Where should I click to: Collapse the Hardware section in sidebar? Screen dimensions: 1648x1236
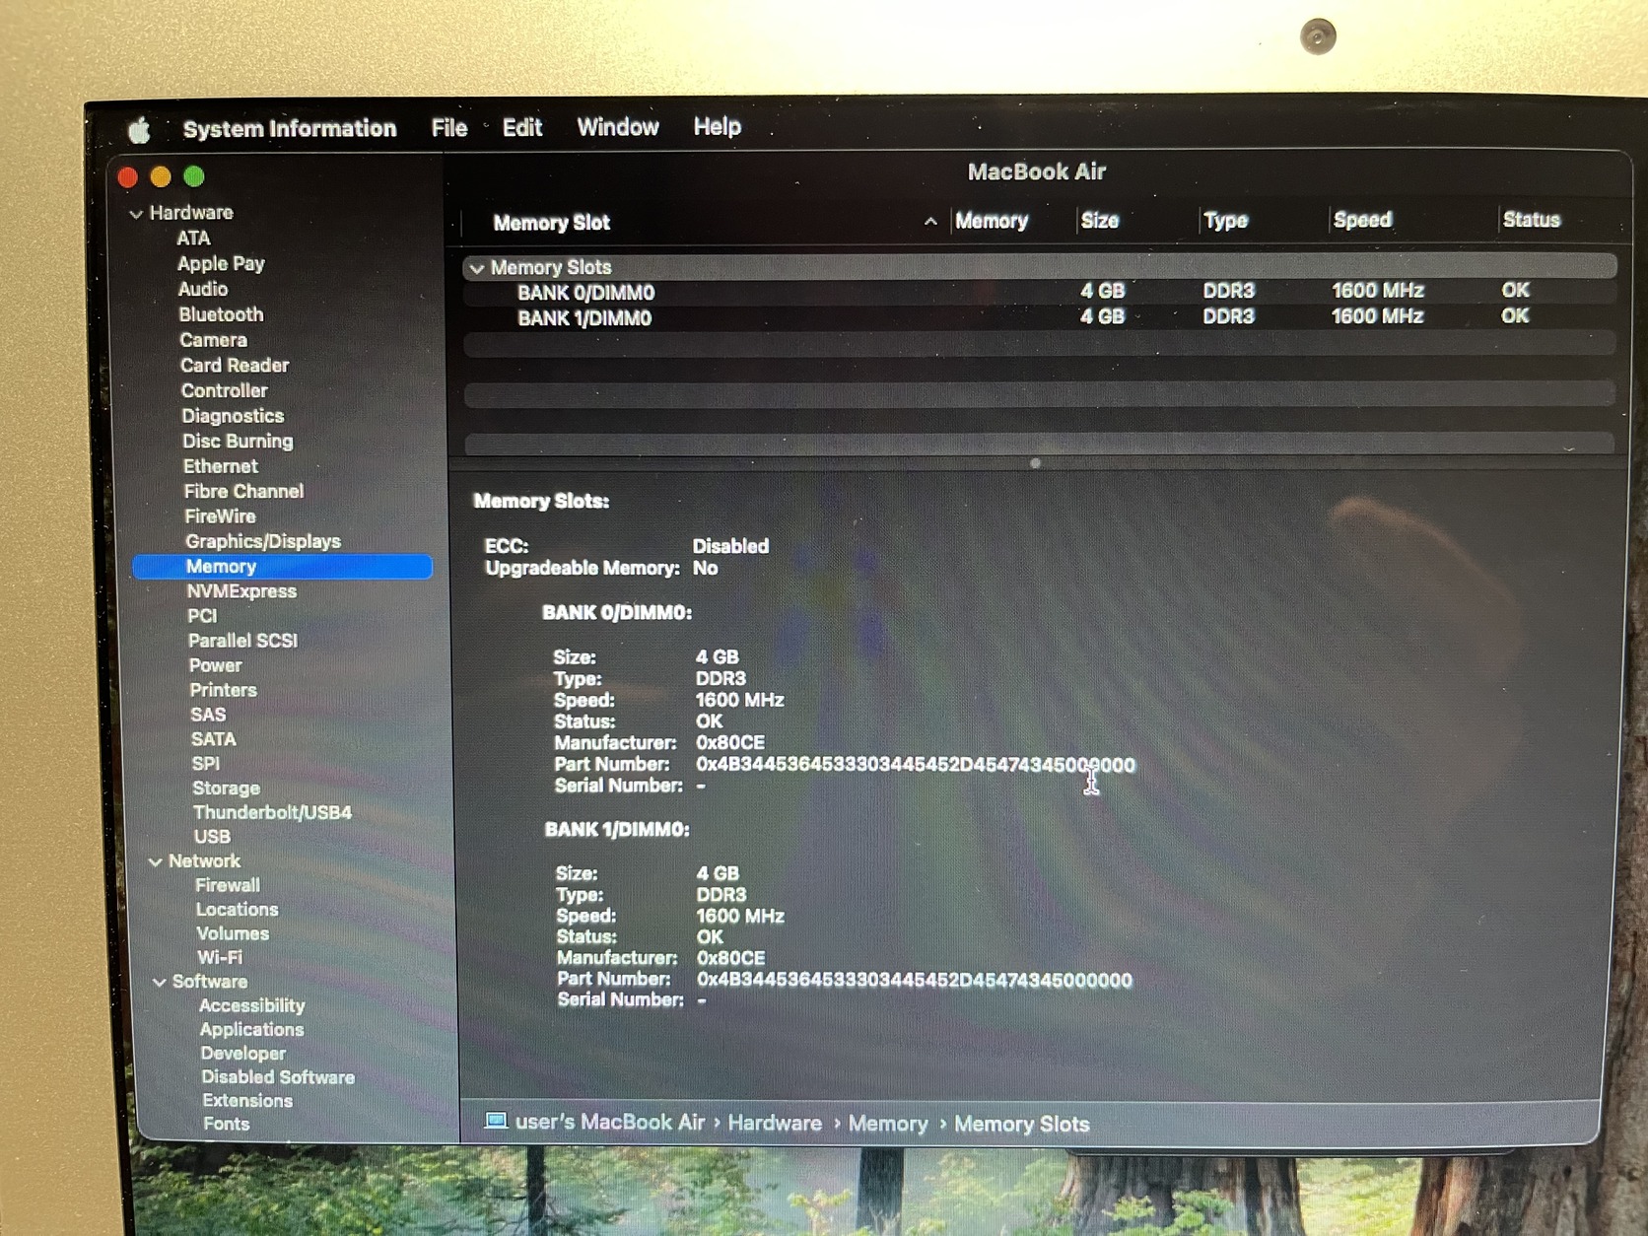pyautogui.click(x=136, y=214)
